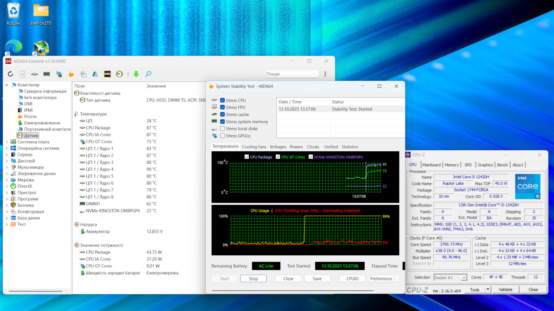The height and width of the screenshot is (311, 554).
Task: Open the Mainboard tab in CPU-Z
Action: [x=431, y=165]
